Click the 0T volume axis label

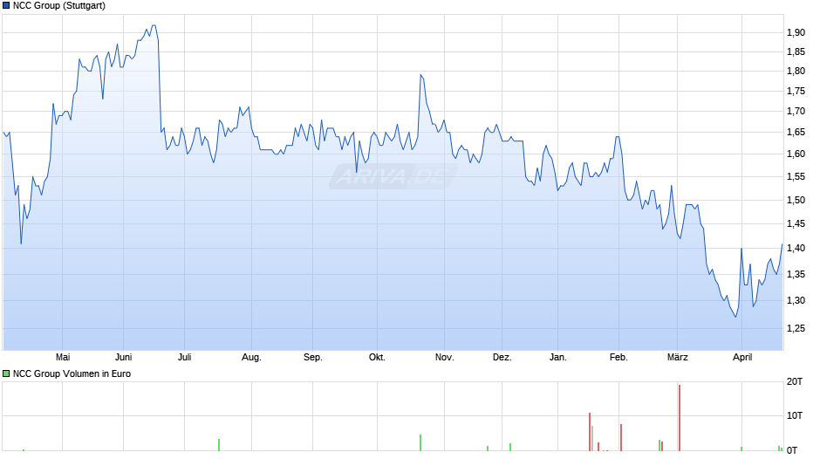pyautogui.click(x=792, y=450)
